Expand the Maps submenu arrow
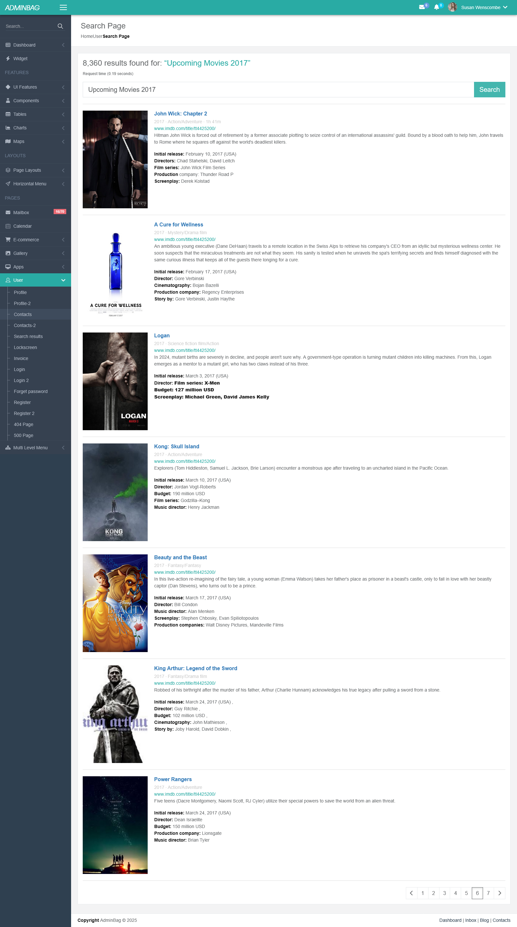This screenshot has height=927, width=517. click(63, 141)
